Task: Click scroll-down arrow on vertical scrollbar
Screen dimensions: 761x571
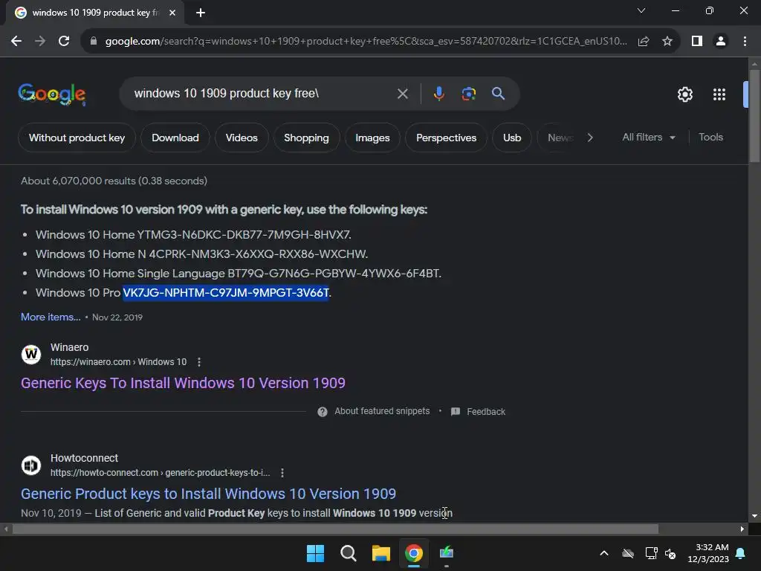Action: point(754,517)
